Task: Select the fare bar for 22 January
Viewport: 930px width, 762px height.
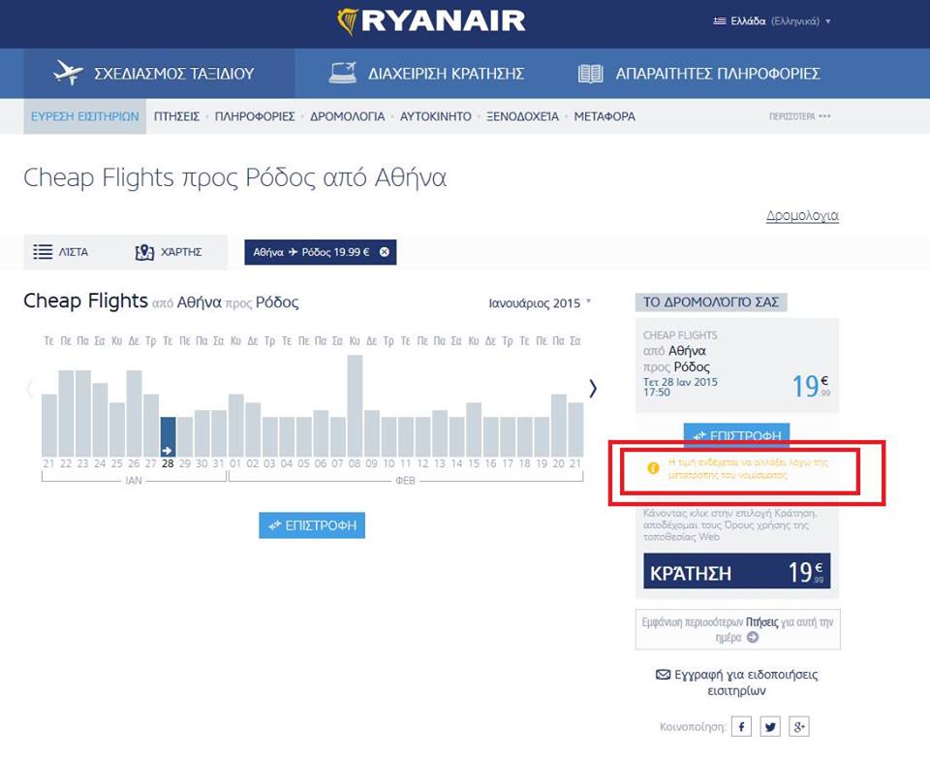Action: click(x=66, y=413)
